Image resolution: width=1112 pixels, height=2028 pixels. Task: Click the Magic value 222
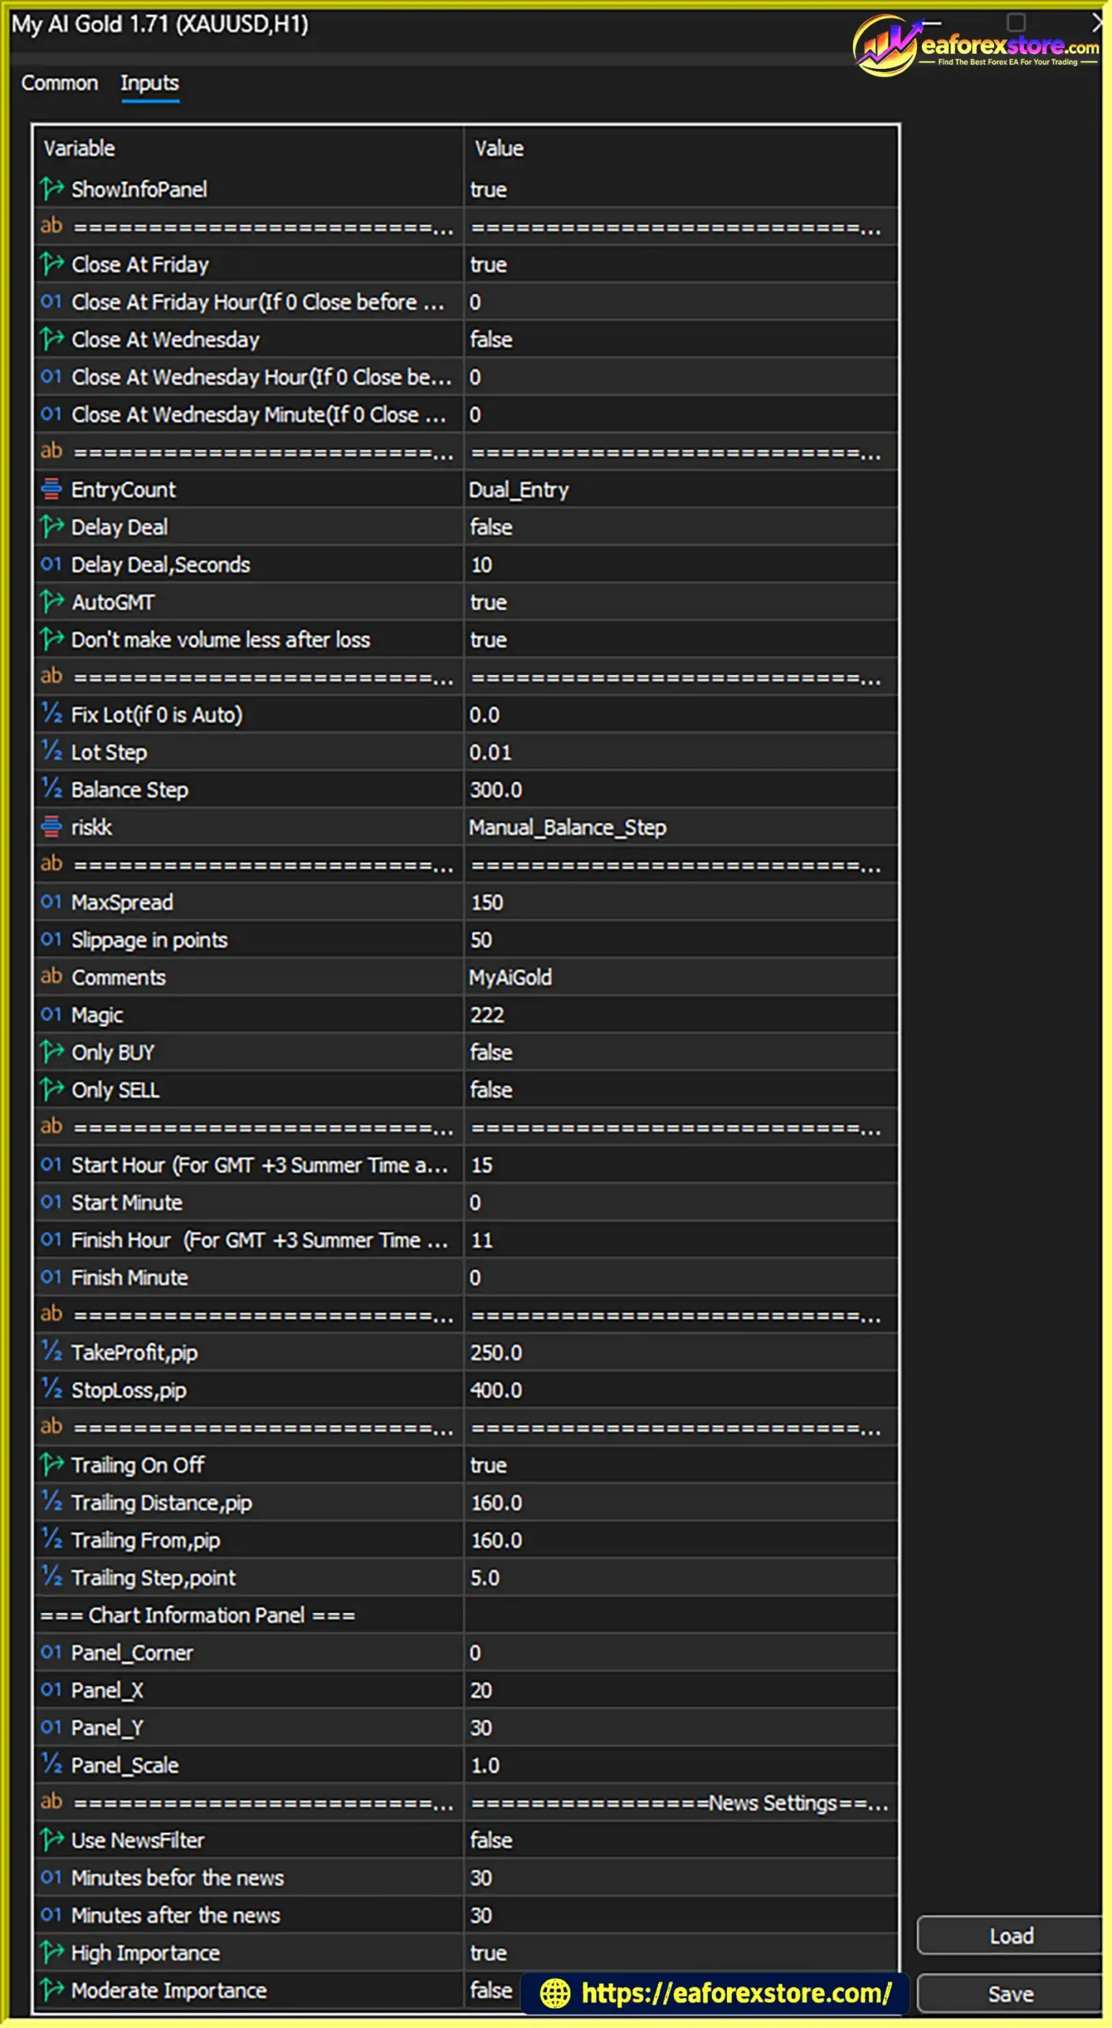click(x=487, y=1015)
